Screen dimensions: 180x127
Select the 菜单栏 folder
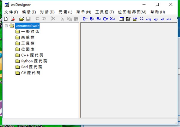tap(28, 37)
